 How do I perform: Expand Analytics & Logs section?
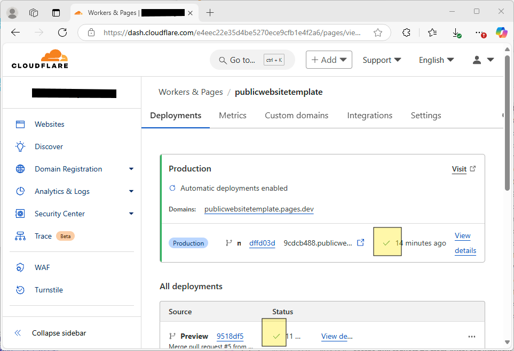click(x=131, y=191)
